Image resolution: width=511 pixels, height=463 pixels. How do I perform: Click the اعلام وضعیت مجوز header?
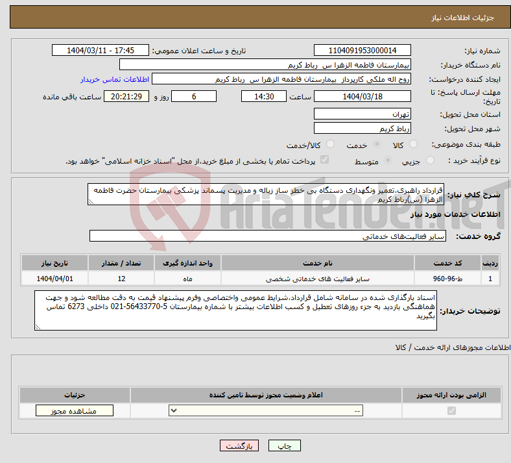(x=266, y=395)
